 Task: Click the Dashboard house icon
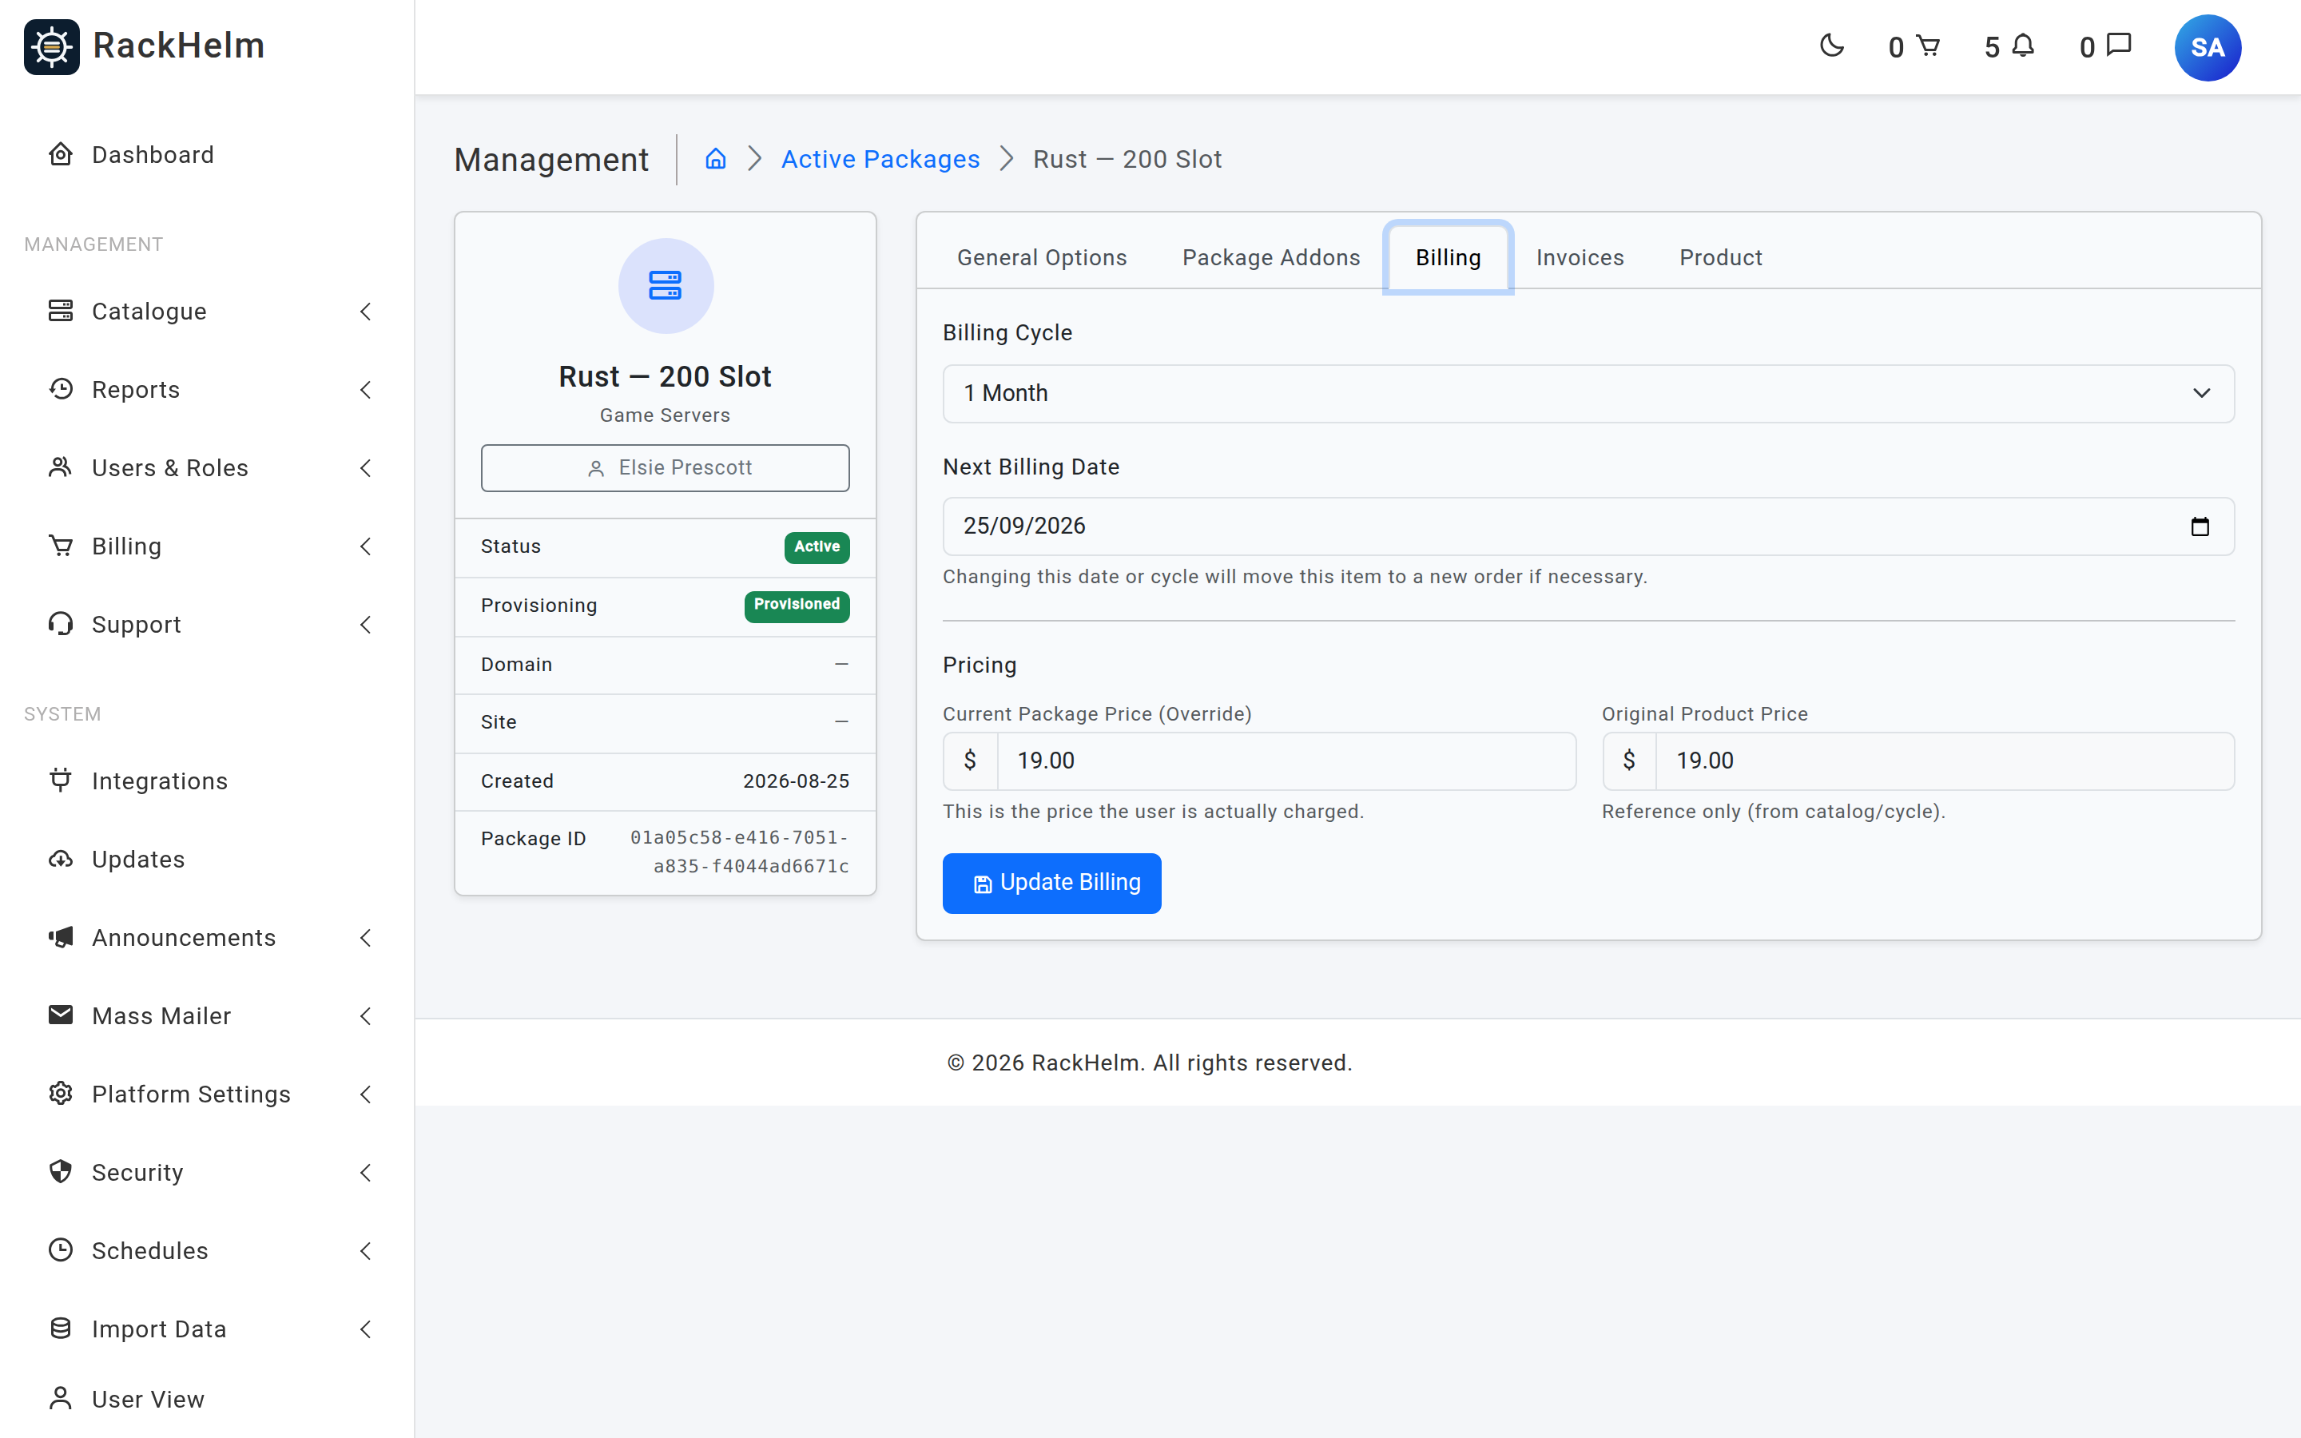point(61,154)
